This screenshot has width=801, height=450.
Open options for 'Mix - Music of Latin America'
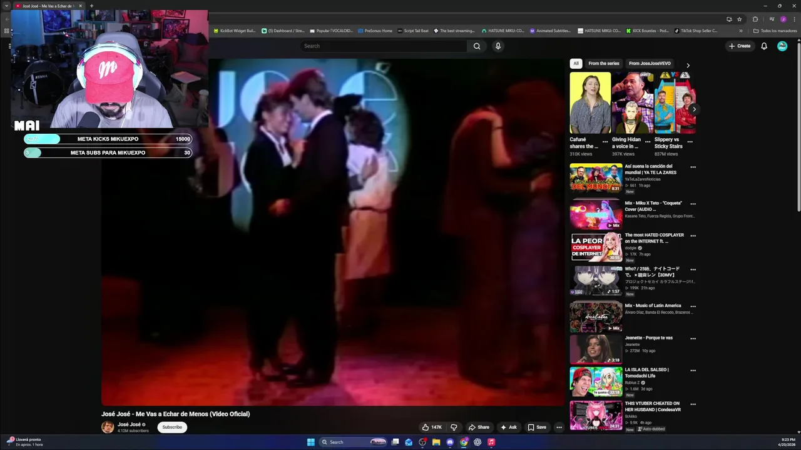(x=693, y=306)
